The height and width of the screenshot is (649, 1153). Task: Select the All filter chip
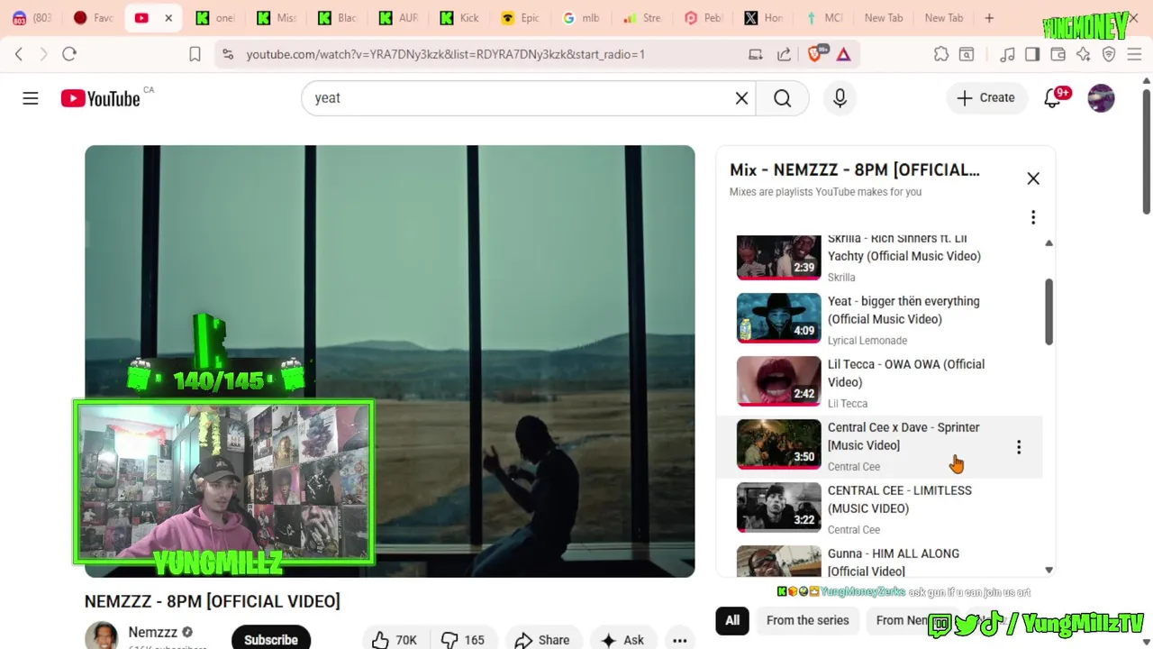tap(732, 620)
